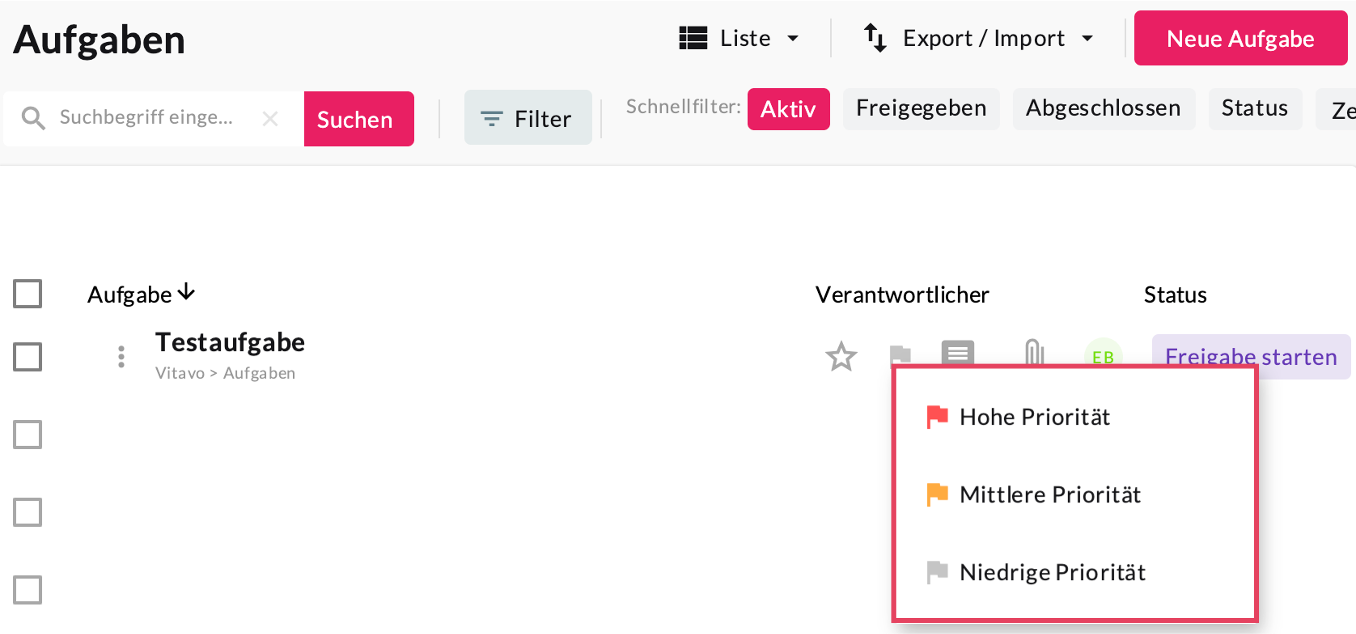Open the three-dot menu for Testaufgabe
Screen dimensions: 1356x634
pos(121,357)
